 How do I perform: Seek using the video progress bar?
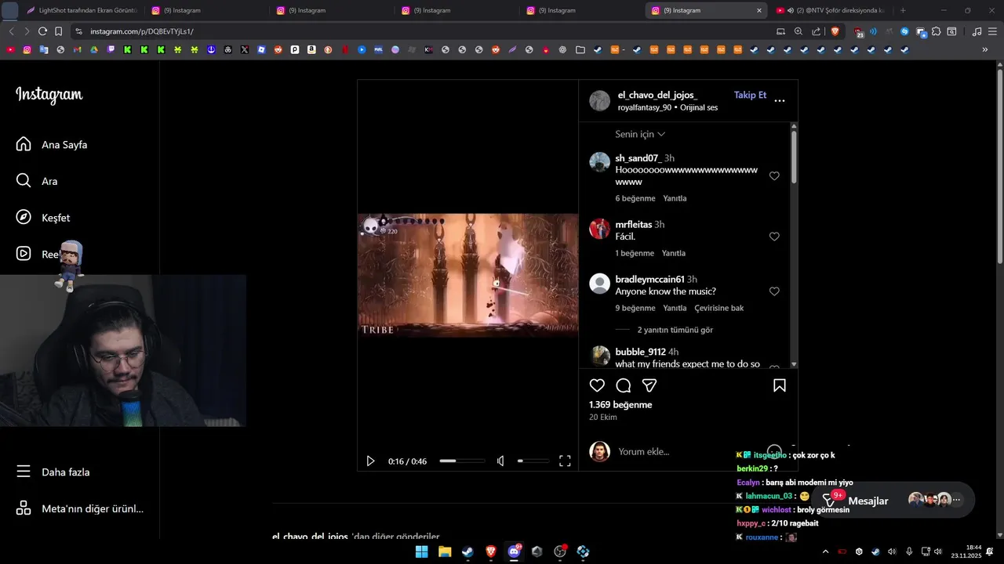click(462, 461)
